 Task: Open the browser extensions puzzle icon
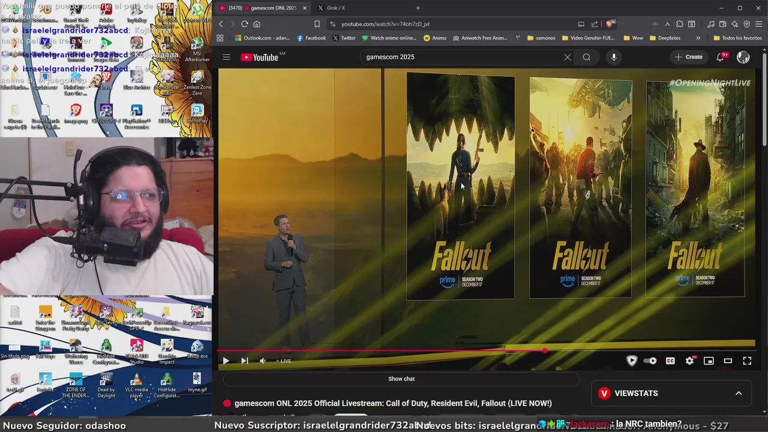tap(679, 24)
